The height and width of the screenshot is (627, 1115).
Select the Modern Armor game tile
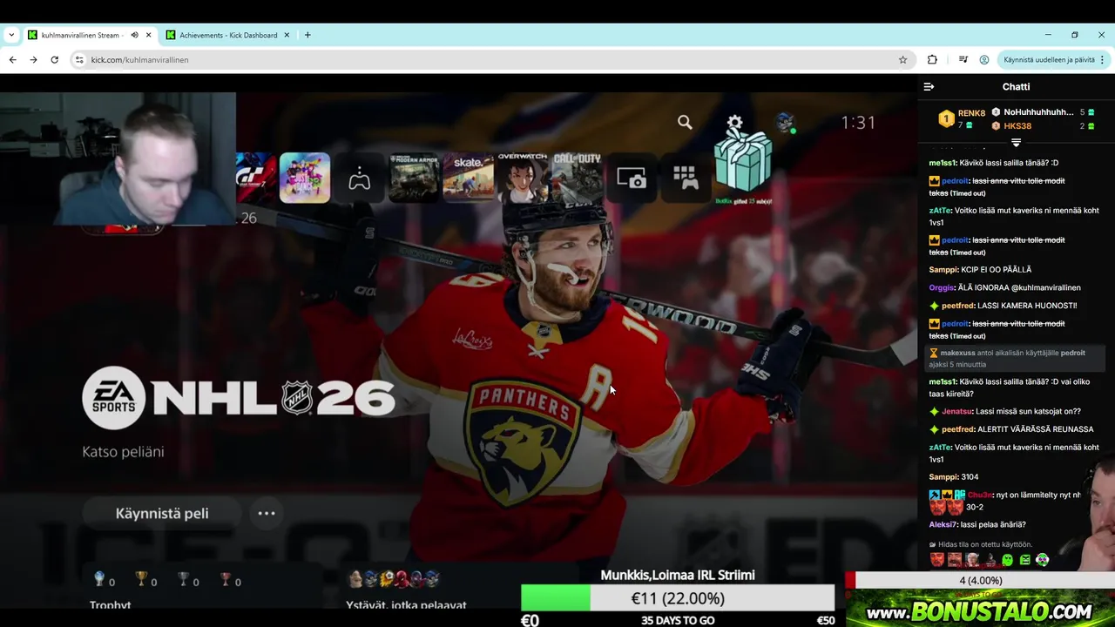tap(414, 178)
